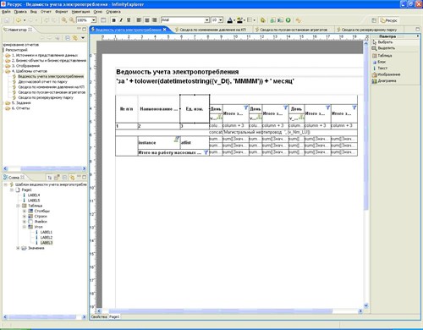This screenshot has height=330, width=423.
Task: Click the page layout icon beside zoom
Action: click(x=103, y=20)
